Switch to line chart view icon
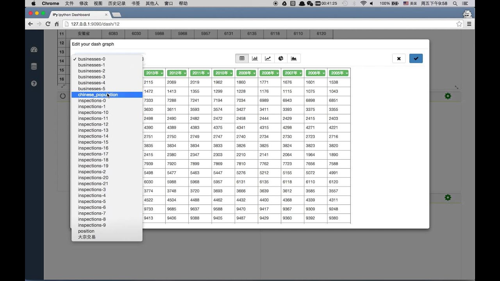The width and height of the screenshot is (500, 281). coord(268,59)
